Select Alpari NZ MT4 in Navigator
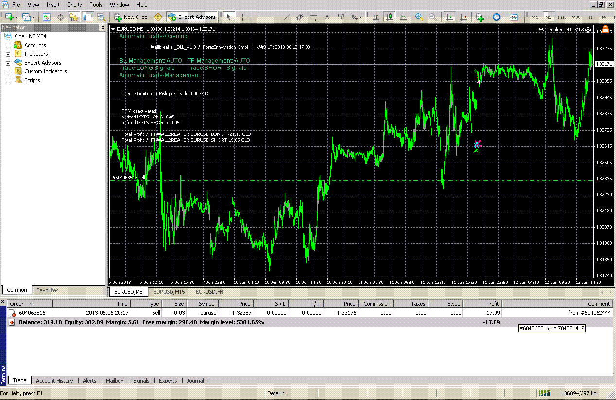The width and height of the screenshot is (616, 400). tap(30, 36)
